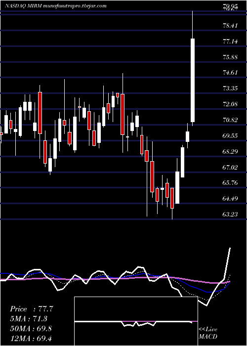
Task: Click the 69.55 price axis label
Action: click(x=230, y=136)
